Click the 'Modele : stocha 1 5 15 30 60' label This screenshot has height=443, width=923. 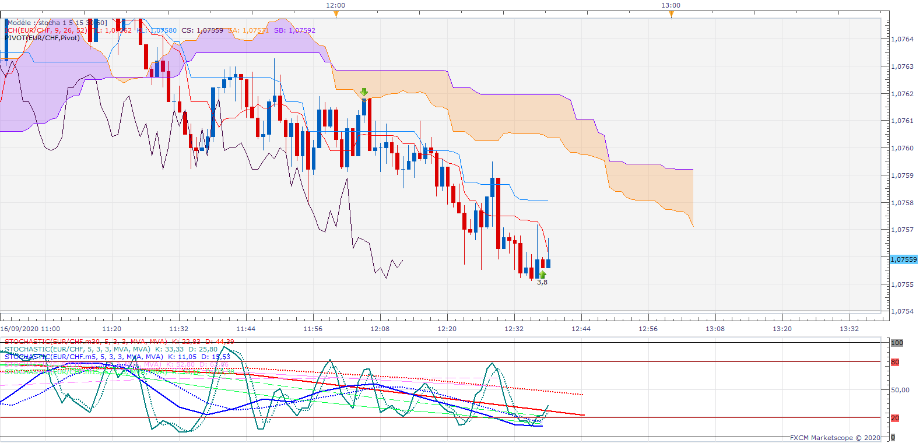57,23
